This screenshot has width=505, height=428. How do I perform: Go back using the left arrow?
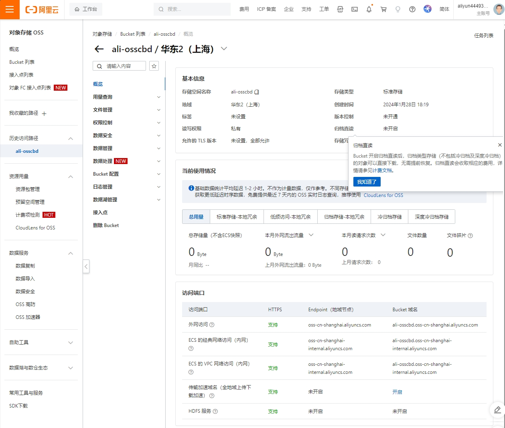[99, 49]
